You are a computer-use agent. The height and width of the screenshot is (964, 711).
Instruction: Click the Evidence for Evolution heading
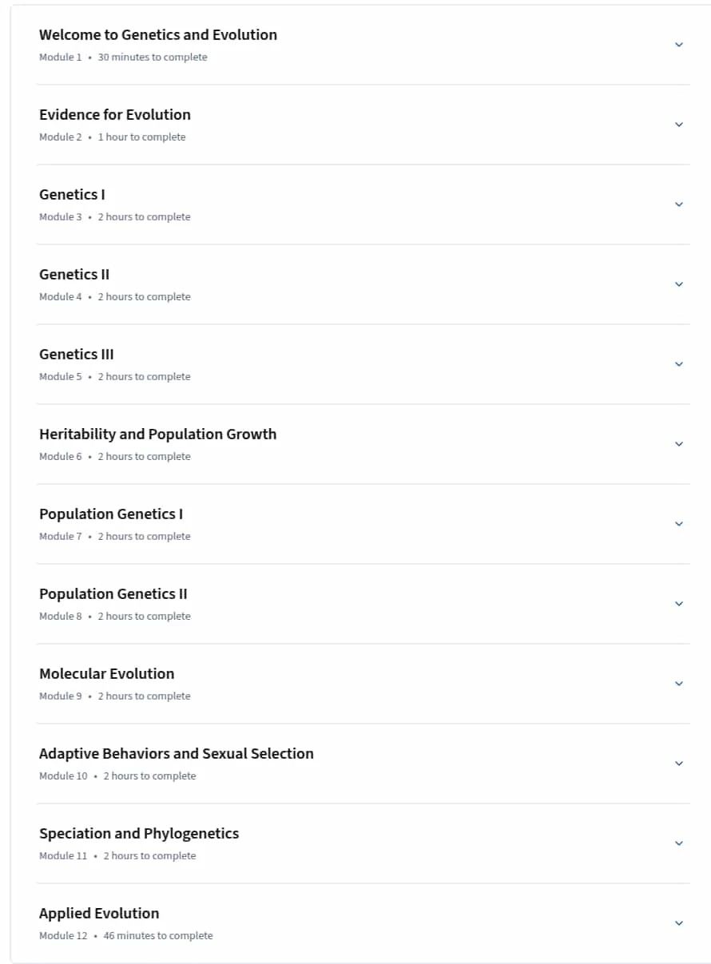115,115
